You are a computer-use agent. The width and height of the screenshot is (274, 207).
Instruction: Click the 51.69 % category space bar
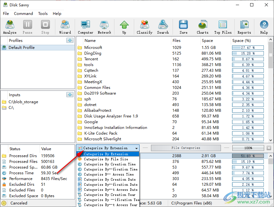(248, 156)
